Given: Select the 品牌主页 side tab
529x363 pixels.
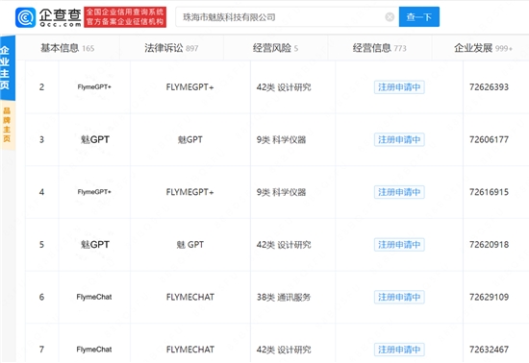Looking at the screenshot, I should pos(7,125).
